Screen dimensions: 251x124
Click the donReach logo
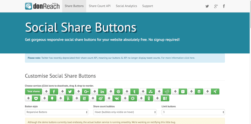coord(42,6)
